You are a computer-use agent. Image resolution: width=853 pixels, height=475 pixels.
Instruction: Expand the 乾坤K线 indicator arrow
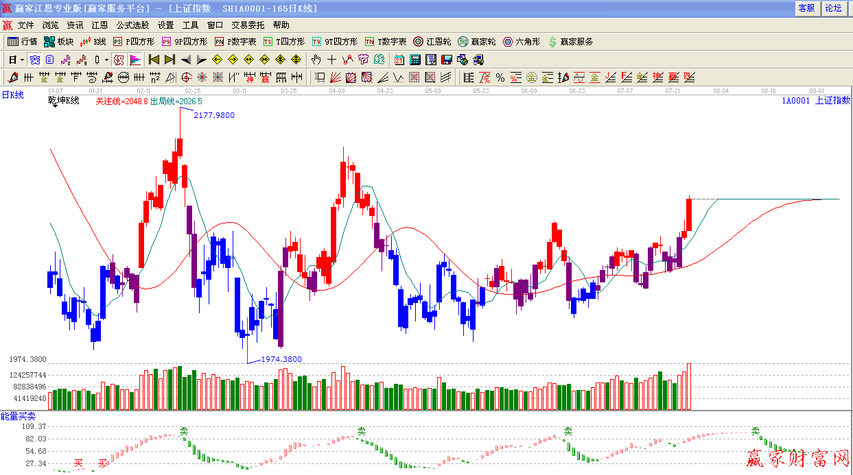(x=54, y=106)
